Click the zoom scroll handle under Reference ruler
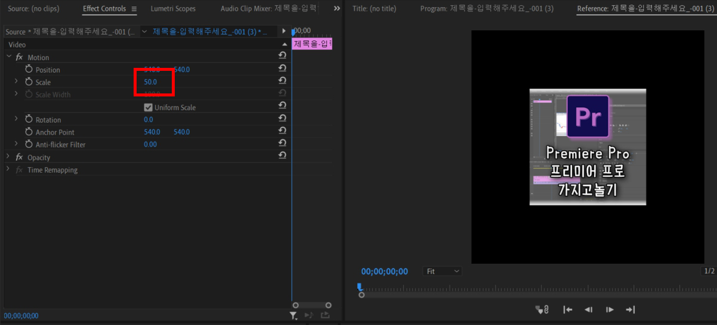Image resolution: width=717 pixels, height=325 pixels. click(x=361, y=295)
